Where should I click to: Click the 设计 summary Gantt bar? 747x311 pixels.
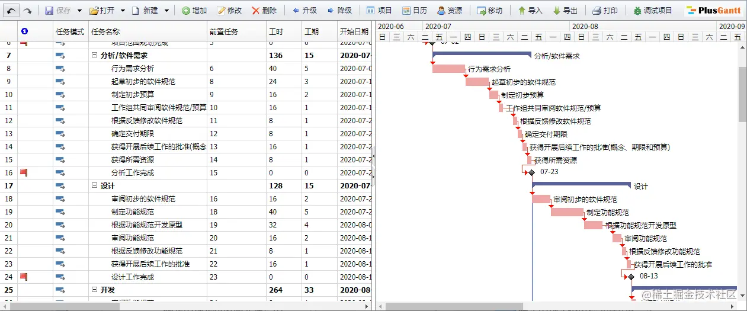tap(581, 184)
